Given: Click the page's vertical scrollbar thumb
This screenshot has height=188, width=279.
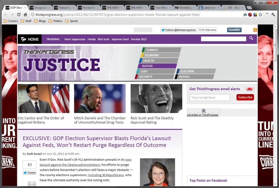Looking at the screenshot, I should tap(275, 45).
